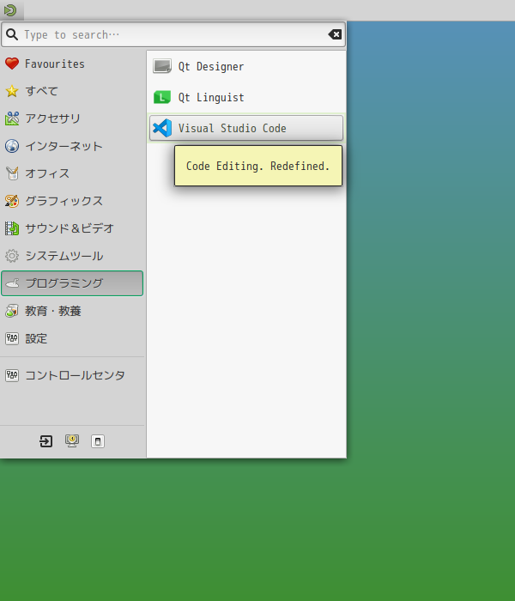
Task: Click the scissors icon for アクセサリ
Action: 12,118
